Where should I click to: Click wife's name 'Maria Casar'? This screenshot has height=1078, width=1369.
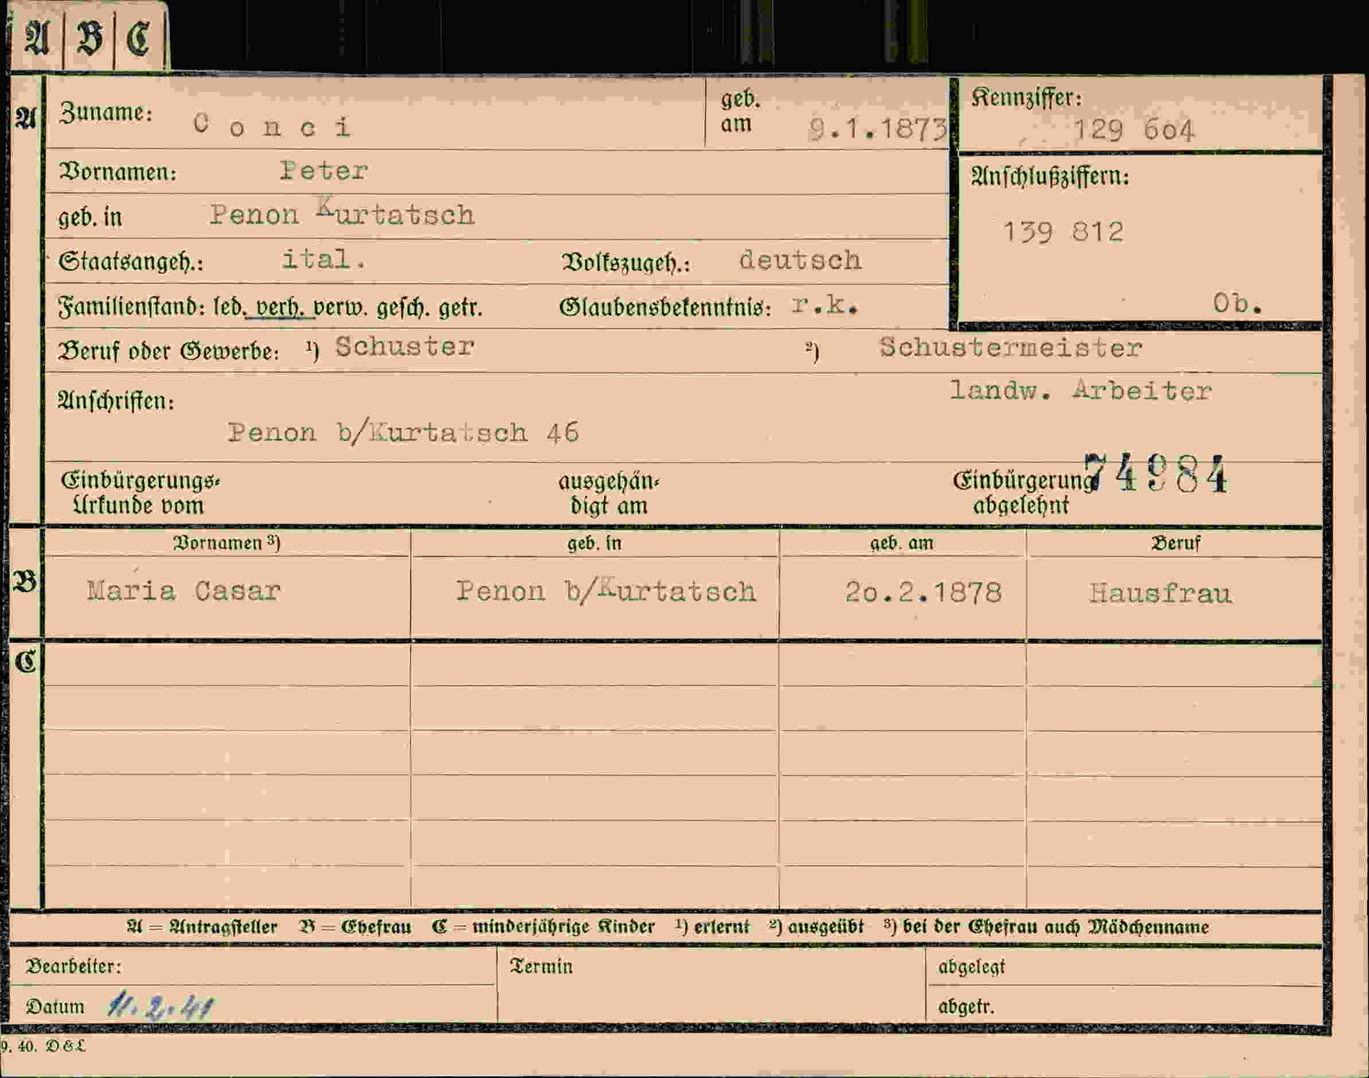pyautogui.click(x=184, y=591)
